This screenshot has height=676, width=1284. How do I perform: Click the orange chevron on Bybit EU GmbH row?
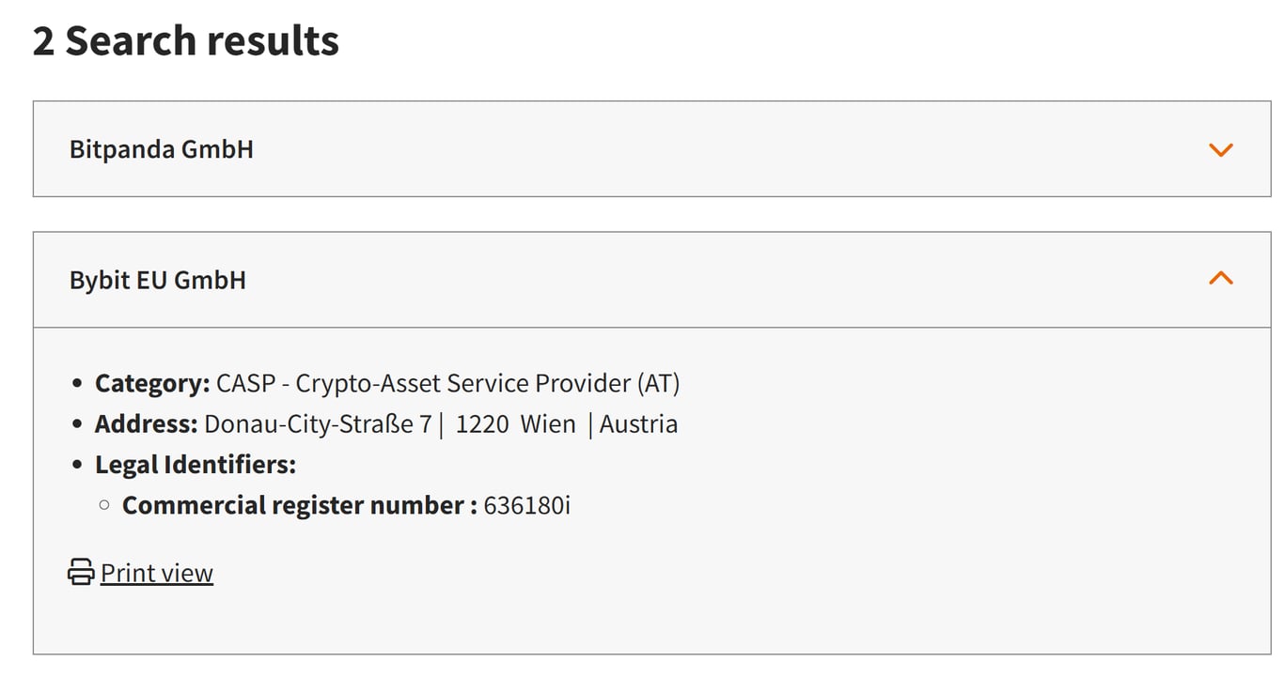point(1221,278)
